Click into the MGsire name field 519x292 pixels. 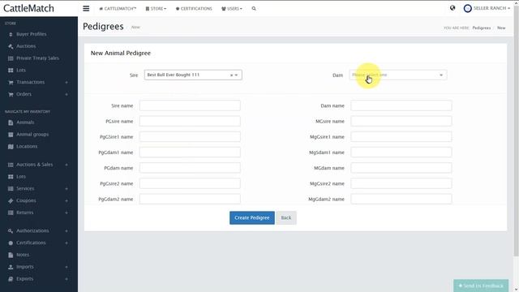pos(401,121)
